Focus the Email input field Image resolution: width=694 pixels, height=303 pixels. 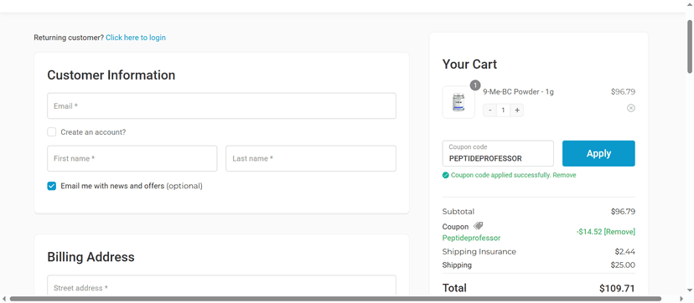pyautogui.click(x=222, y=106)
